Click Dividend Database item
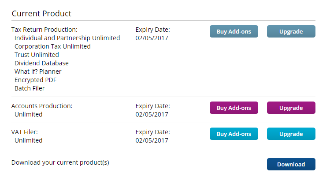 [41, 63]
